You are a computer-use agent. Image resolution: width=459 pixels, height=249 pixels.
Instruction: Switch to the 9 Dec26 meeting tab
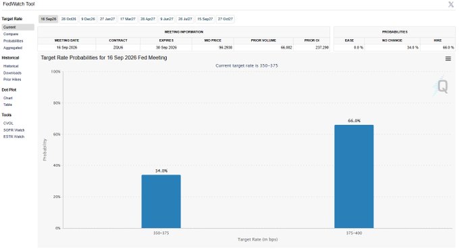88,19
